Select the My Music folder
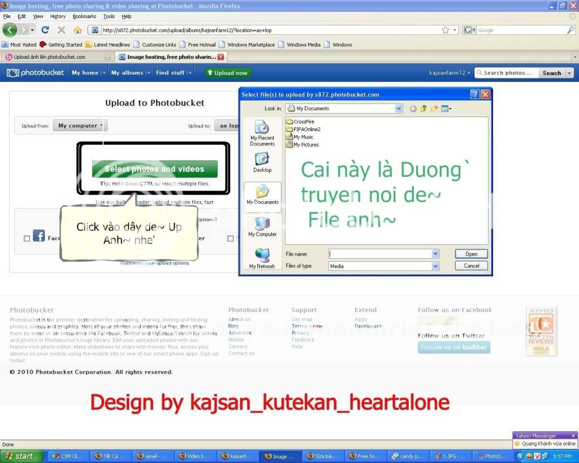This screenshot has width=579, height=463. (x=300, y=137)
